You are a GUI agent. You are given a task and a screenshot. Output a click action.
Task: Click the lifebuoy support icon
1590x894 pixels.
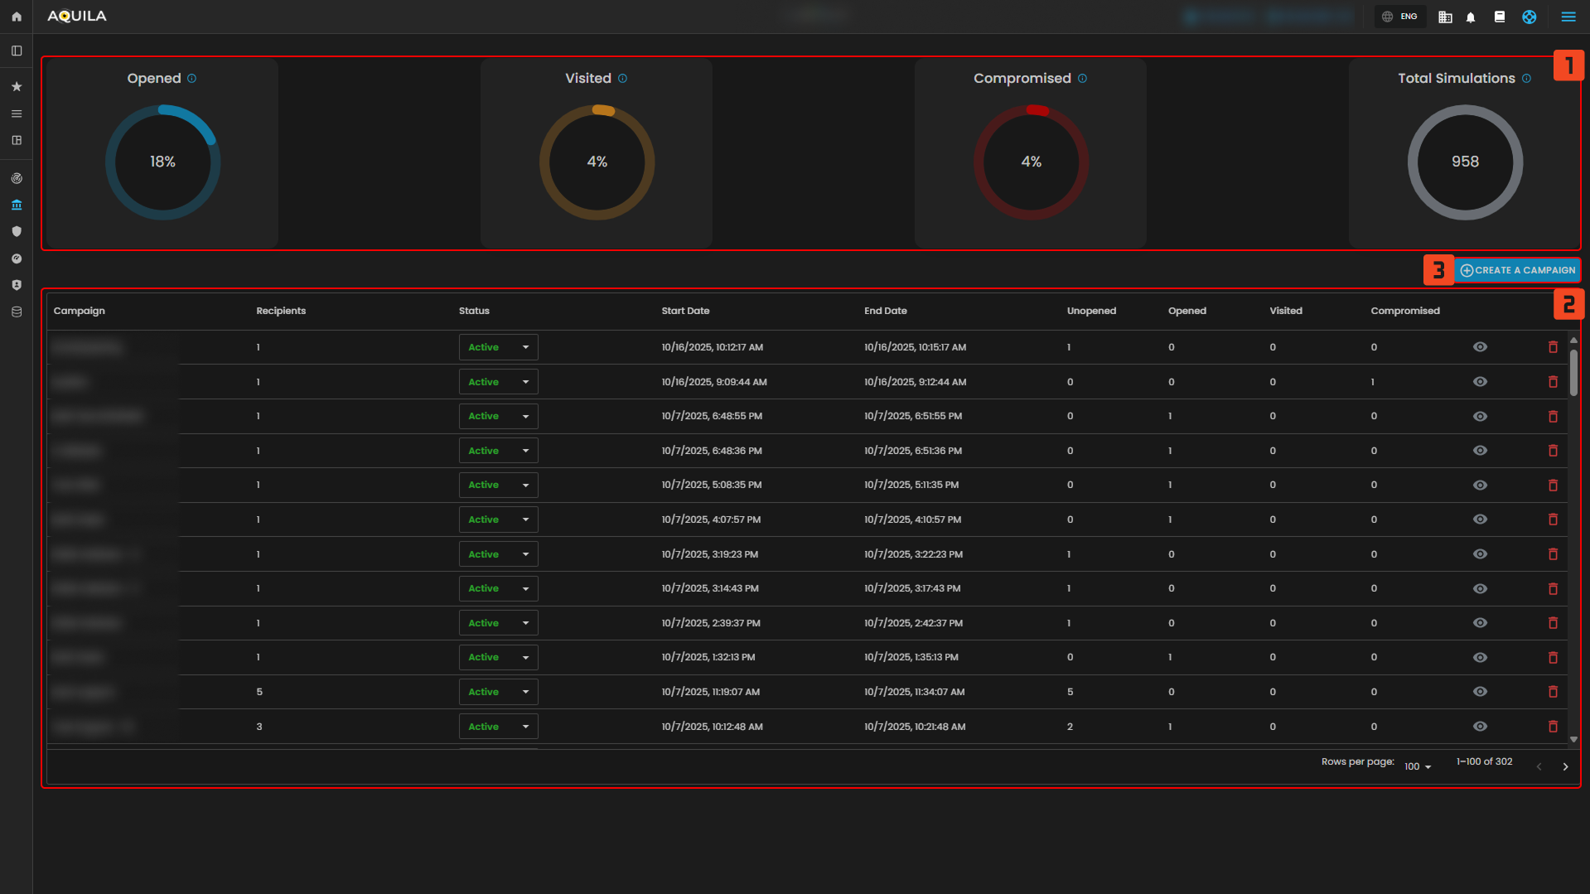[x=1529, y=17]
